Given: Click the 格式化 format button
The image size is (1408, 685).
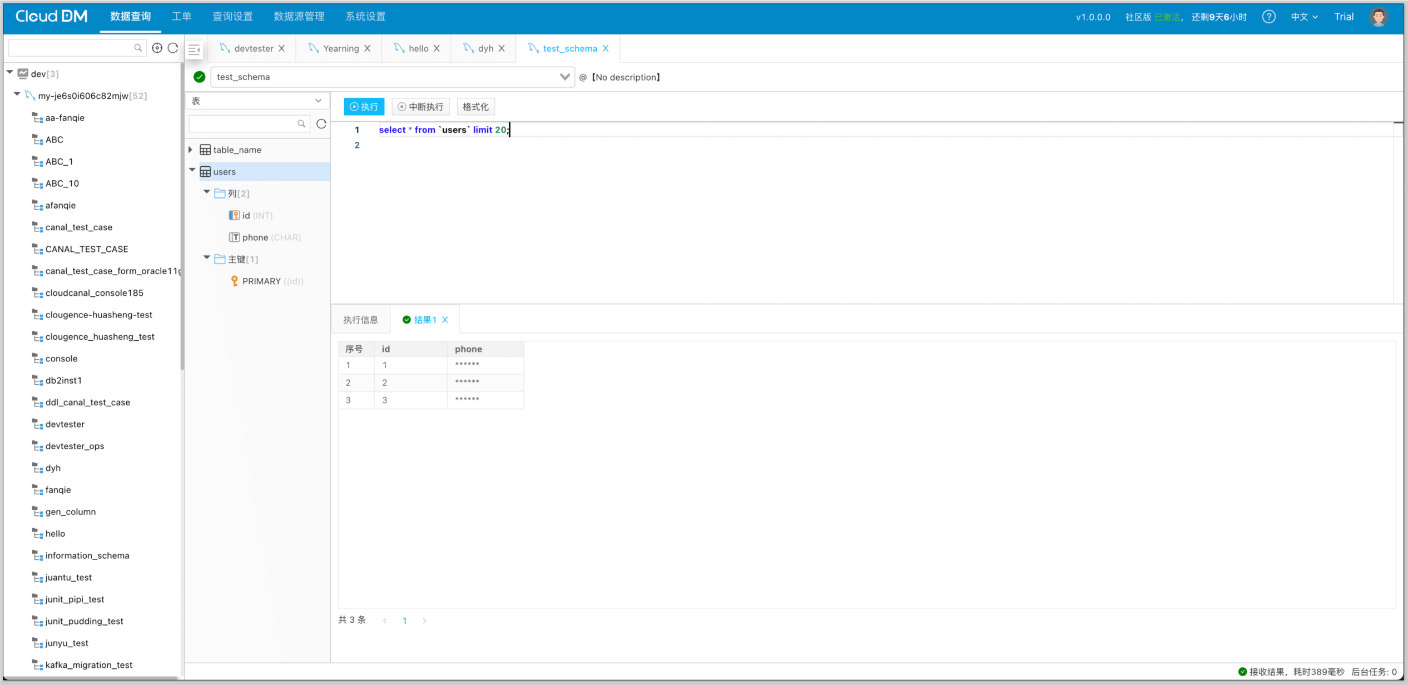Looking at the screenshot, I should 475,107.
